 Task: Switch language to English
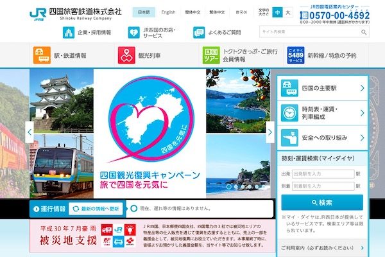(168, 12)
